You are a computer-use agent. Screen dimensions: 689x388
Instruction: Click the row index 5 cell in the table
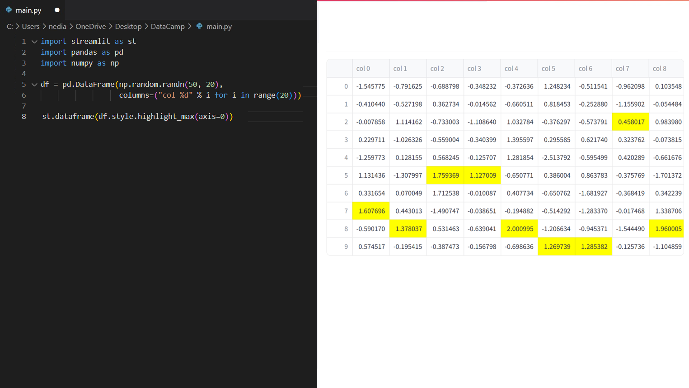click(346, 175)
